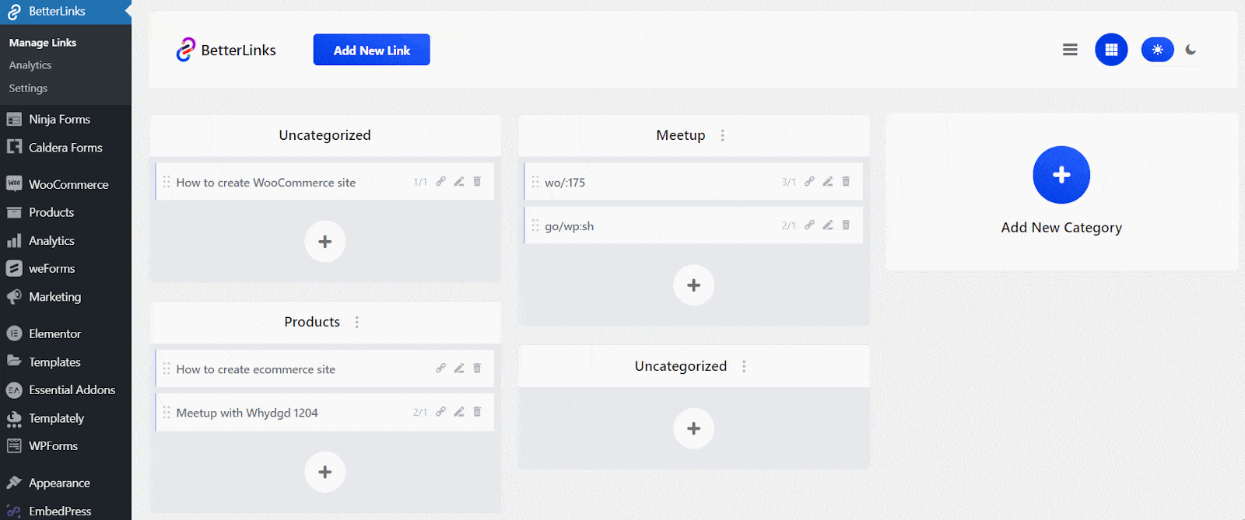Edit 'How to create ecommerce site' link
This screenshot has height=520, width=1245.
[x=459, y=368]
